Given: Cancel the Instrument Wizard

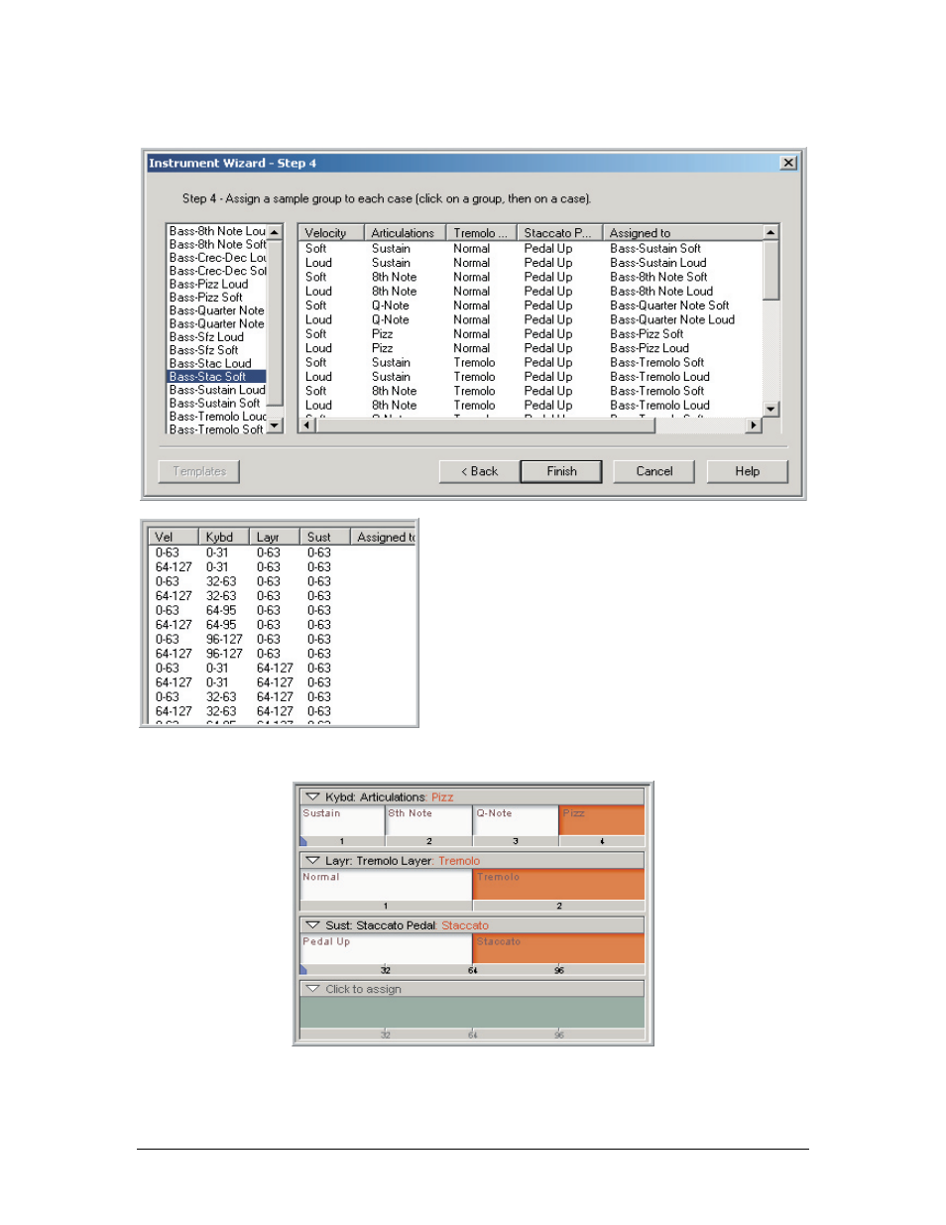Looking at the screenshot, I should 653,471.
